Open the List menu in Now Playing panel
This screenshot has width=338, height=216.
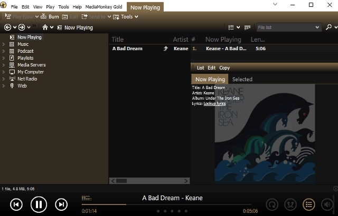[x=200, y=68]
